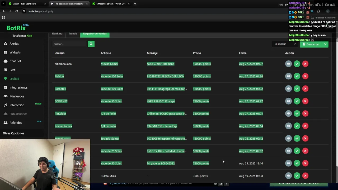Open the Perfil sidebar section
The image size is (338, 190).
[x=10, y=70]
